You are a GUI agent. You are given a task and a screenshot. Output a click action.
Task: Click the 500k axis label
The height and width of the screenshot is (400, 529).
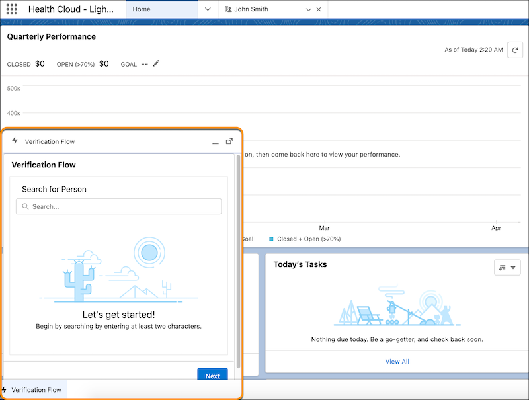pyautogui.click(x=13, y=89)
